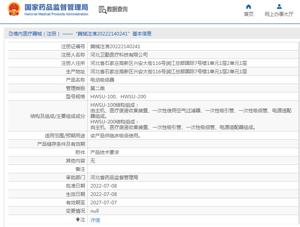Click the 变更情况 null value
The image size is (300, 227).
(x=95, y=211)
